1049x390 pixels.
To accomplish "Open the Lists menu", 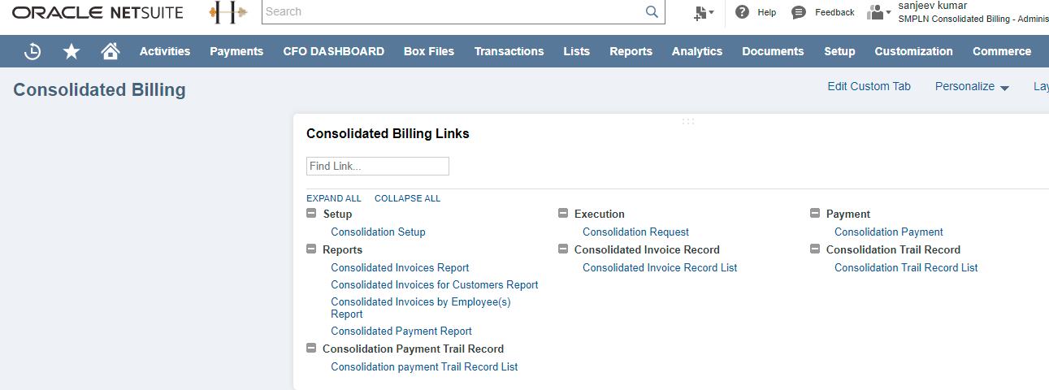I will click(x=577, y=51).
